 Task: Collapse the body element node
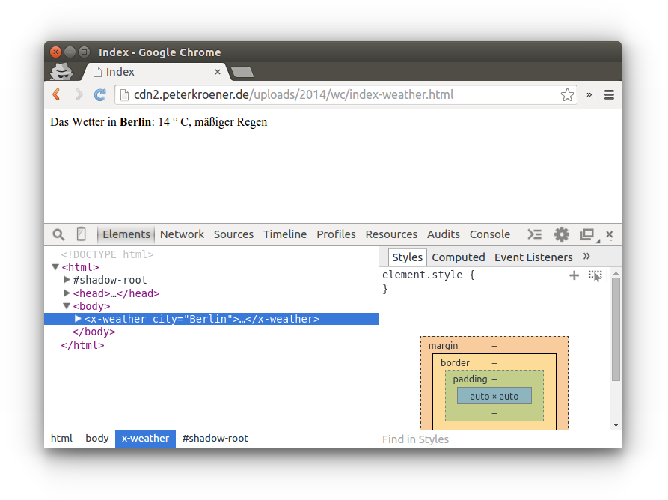pos(67,306)
